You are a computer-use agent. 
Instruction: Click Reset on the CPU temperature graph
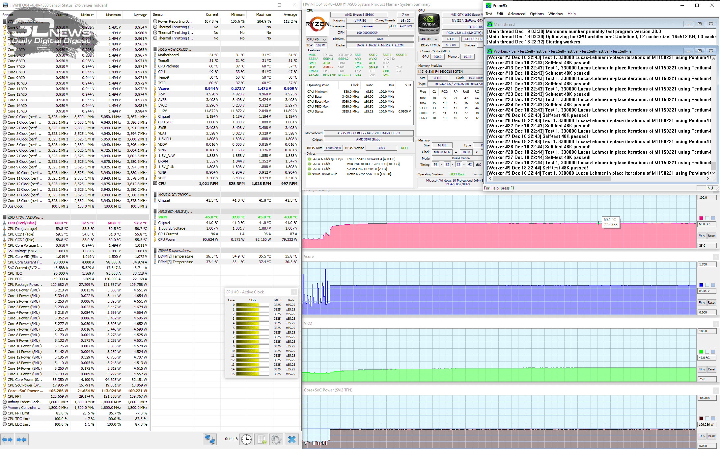(x=711, y=236)
